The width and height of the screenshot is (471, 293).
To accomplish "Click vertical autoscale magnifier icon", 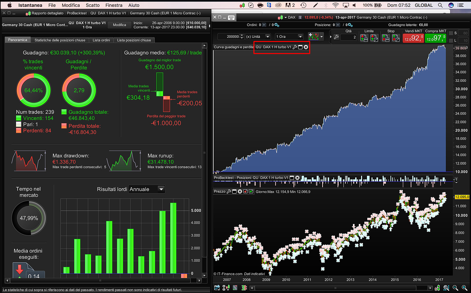I will coord(446,288).
